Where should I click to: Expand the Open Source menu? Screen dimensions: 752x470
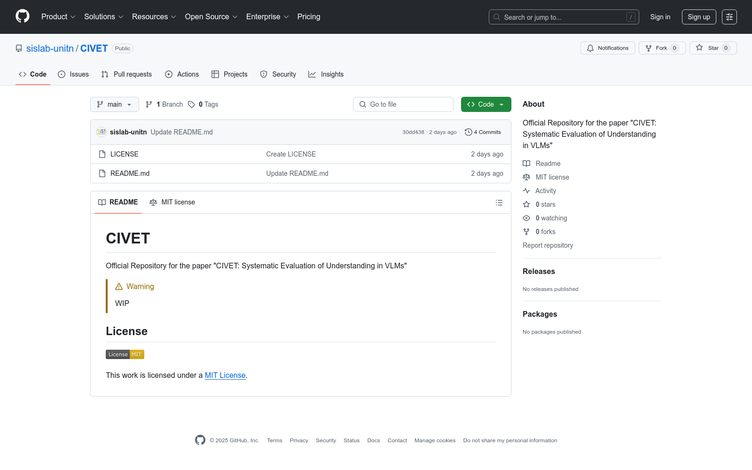tap(211, 17)
